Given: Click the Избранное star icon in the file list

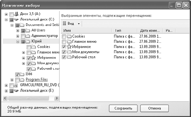Looking at the screenshot, I should (x=69, y=46).
